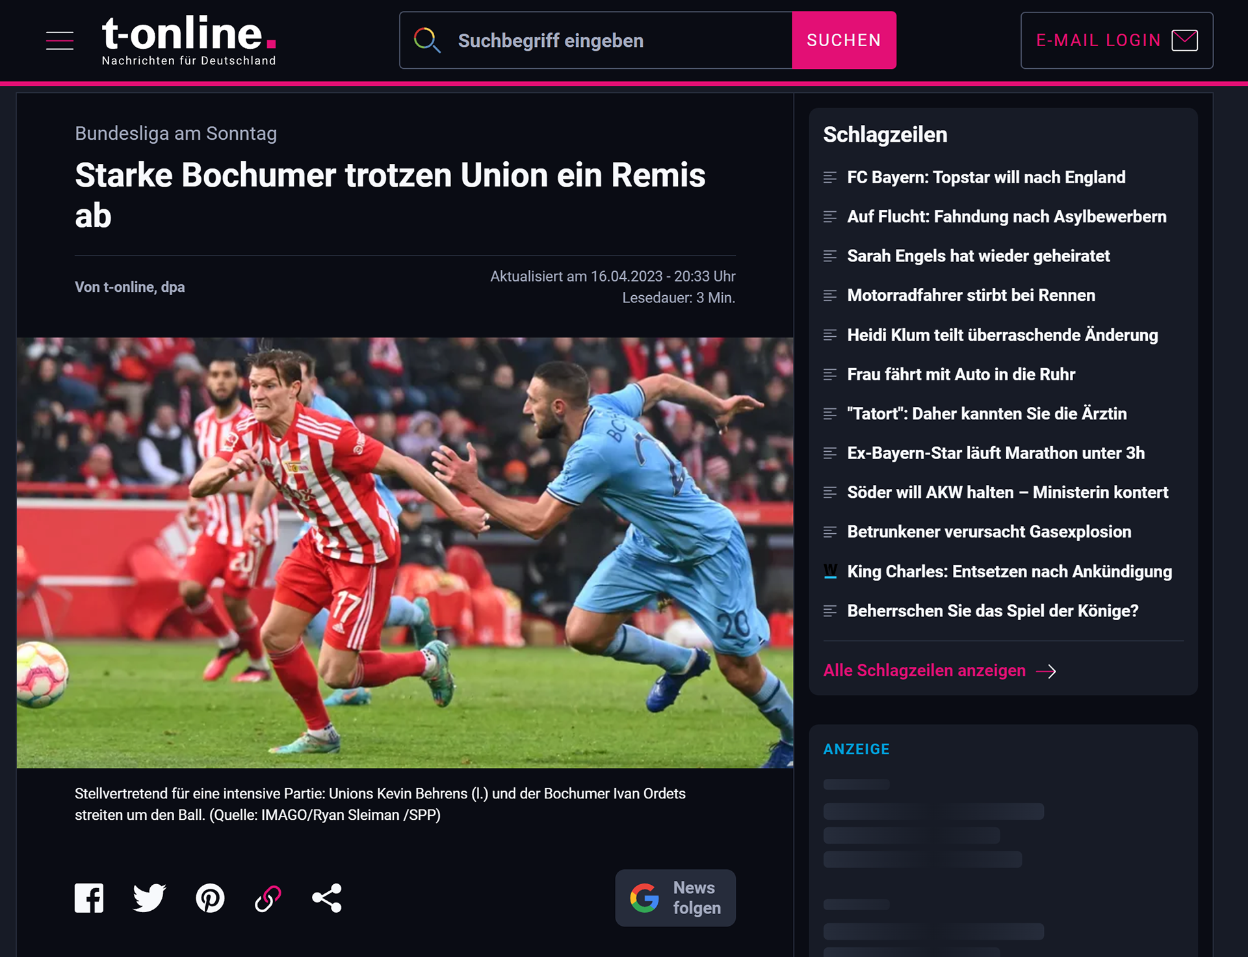1248x957 pixels.
Task: Open Heidi Klum überraschende Änderung headline
Action: (x=1002, y=335)
